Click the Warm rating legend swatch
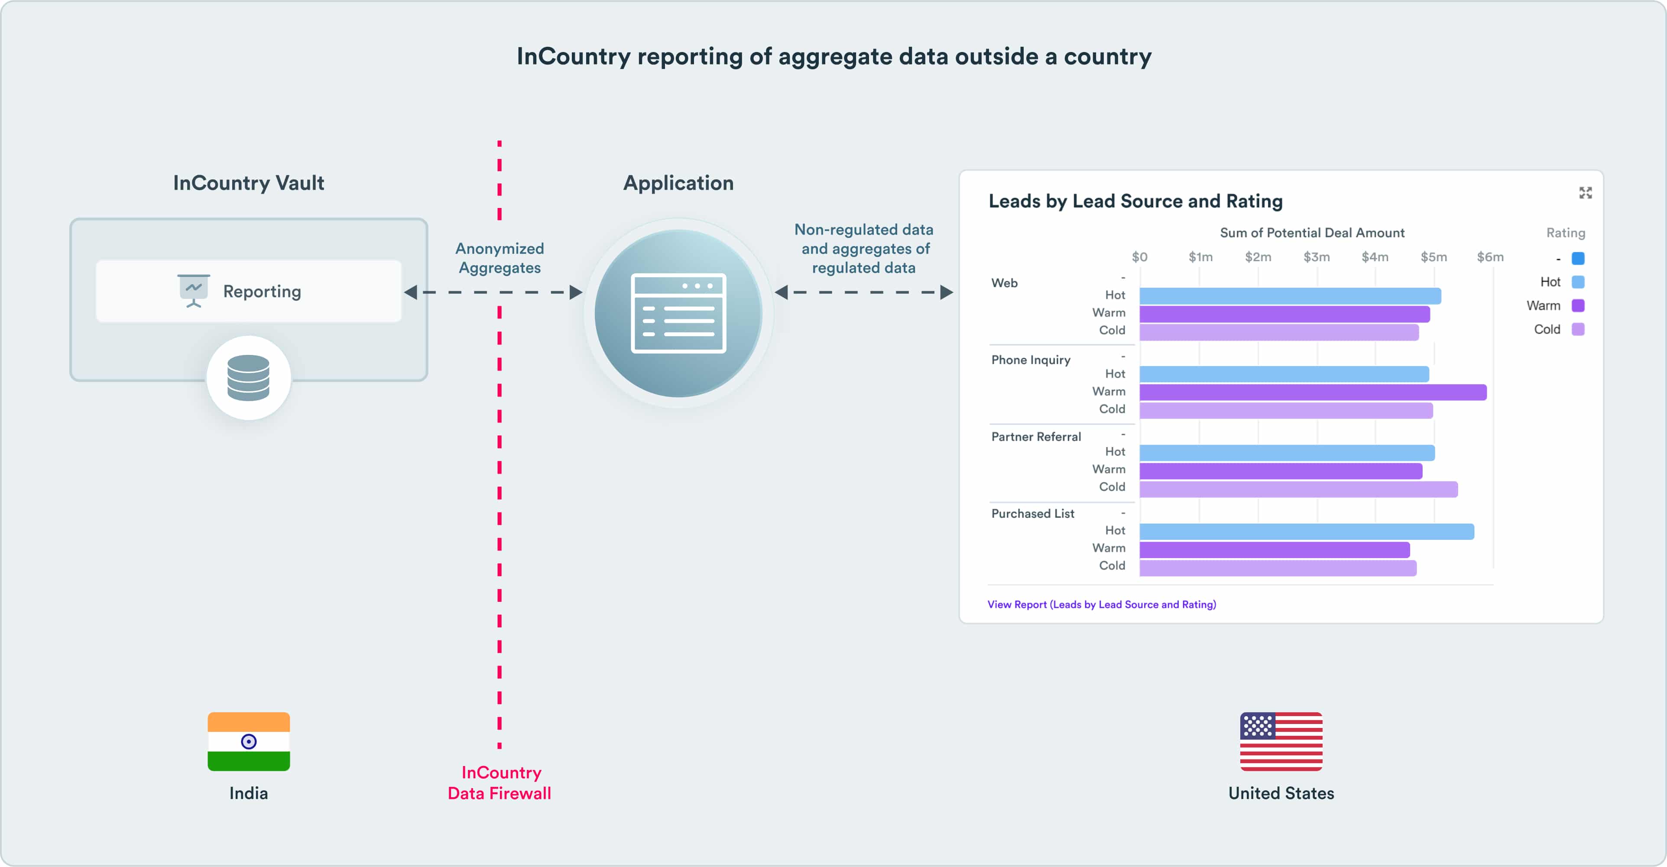The image size is (1667, 867). pos(1578,305)
